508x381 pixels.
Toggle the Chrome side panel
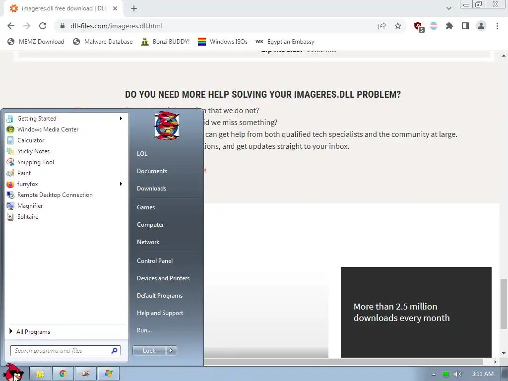click(465, 26)
